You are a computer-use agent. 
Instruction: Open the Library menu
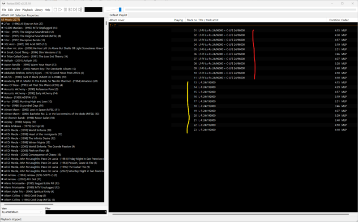coord(38,10)
